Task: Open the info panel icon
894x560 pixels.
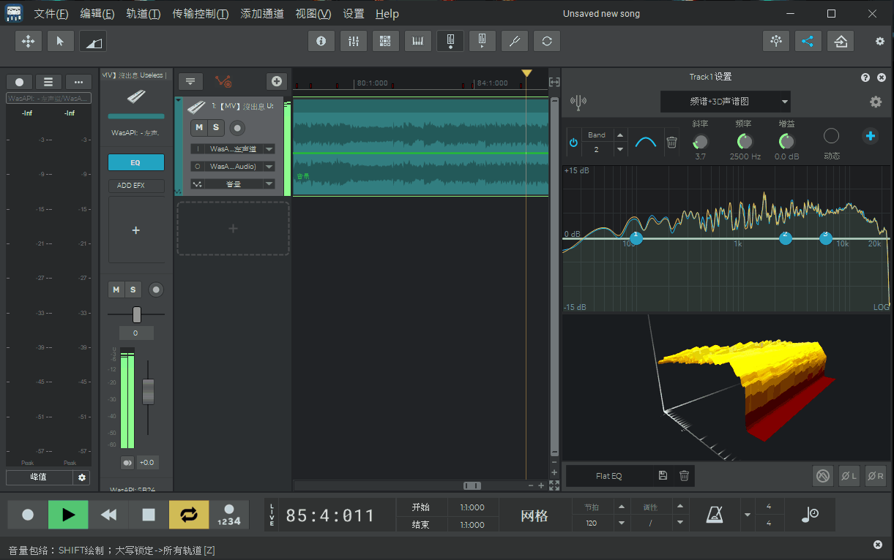Action: click(x=321, y=41)
